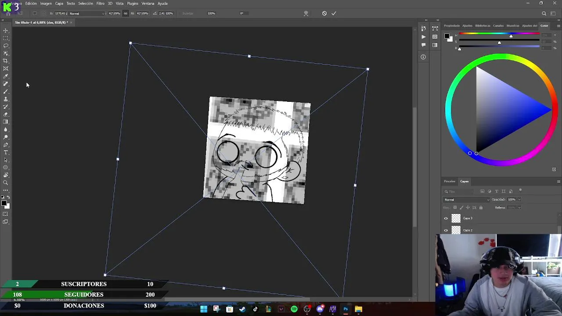Open the Actions play panel icon

[x=423, y=37]
